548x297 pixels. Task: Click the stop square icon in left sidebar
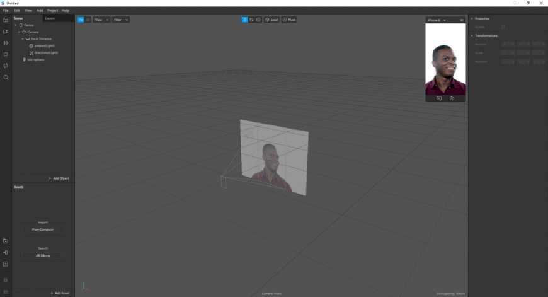(x=6, y=55)
